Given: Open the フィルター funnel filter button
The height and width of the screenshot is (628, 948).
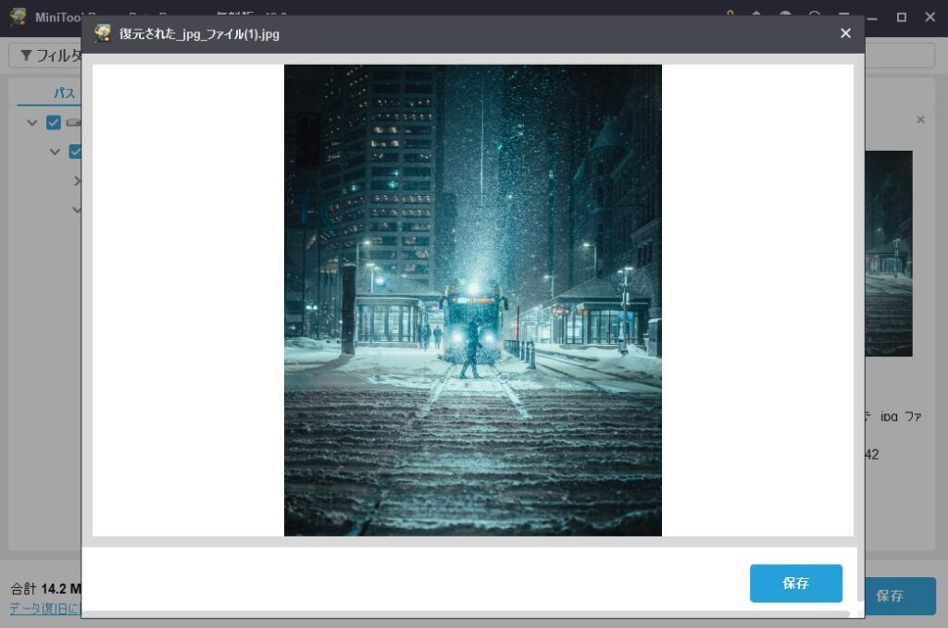Looking at the screenshot, I should 46,55.
